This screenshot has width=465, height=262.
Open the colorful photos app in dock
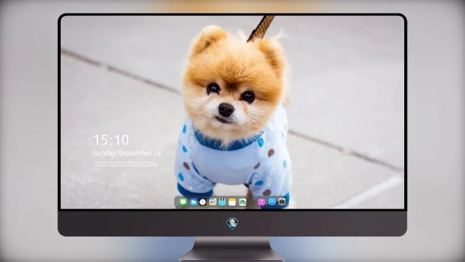(242, 202)
